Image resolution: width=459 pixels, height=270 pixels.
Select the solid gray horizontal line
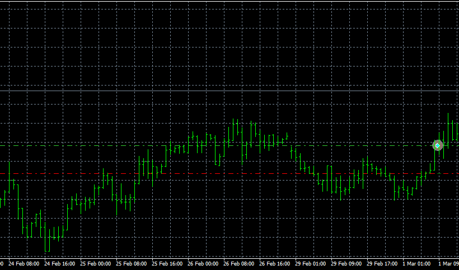[x=224, y=91]
